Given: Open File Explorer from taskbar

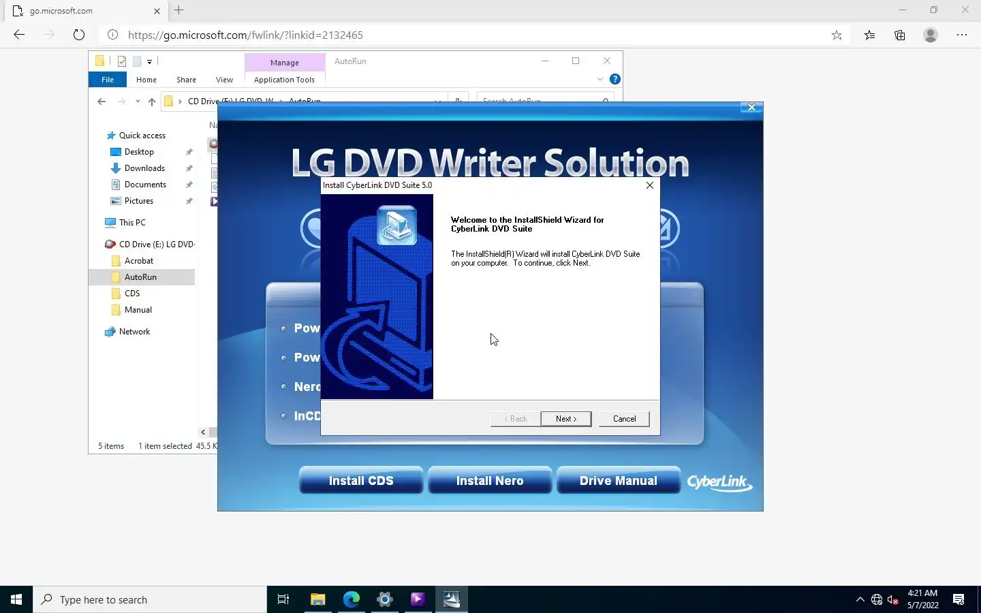Looking at the screenshot, I should [x=317, y=599].
